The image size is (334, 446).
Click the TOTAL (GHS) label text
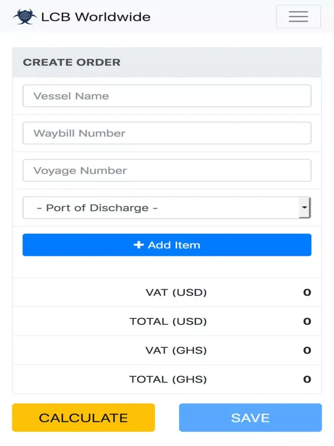coord(168,380)
